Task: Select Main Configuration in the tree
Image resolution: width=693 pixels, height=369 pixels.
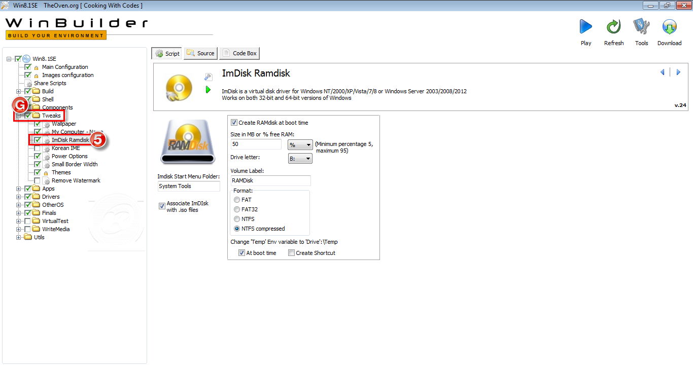Action: [65, 67]
